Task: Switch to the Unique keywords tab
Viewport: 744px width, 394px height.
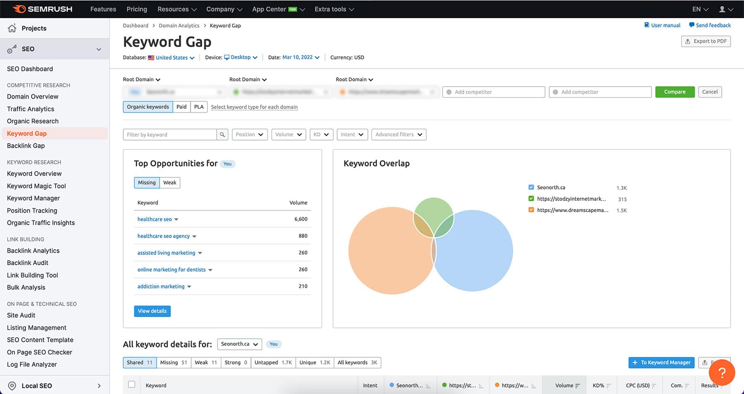Action: [315, 363]
